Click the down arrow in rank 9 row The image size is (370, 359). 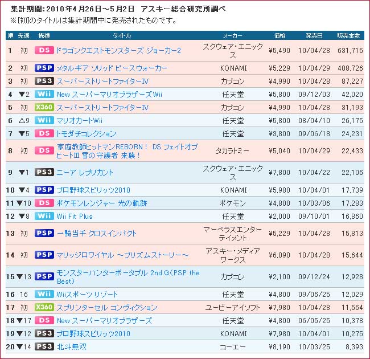click(x=22, y=173)
